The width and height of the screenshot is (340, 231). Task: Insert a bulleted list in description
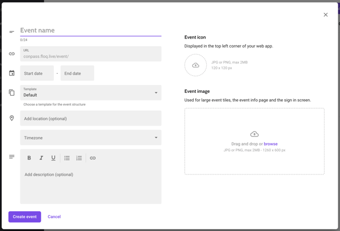[67, 158]
